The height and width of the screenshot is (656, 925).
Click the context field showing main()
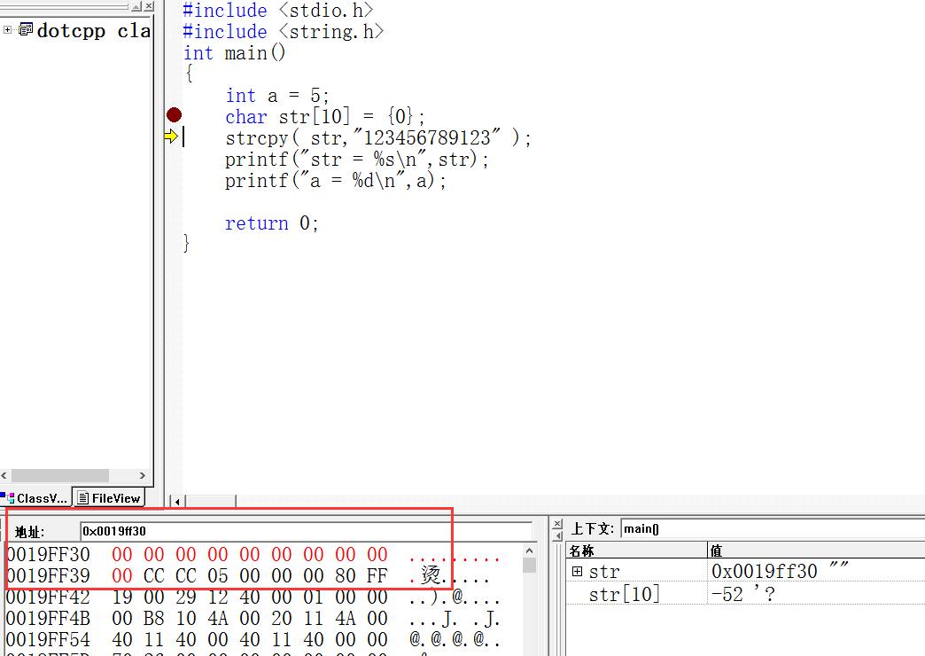(771, 529)
